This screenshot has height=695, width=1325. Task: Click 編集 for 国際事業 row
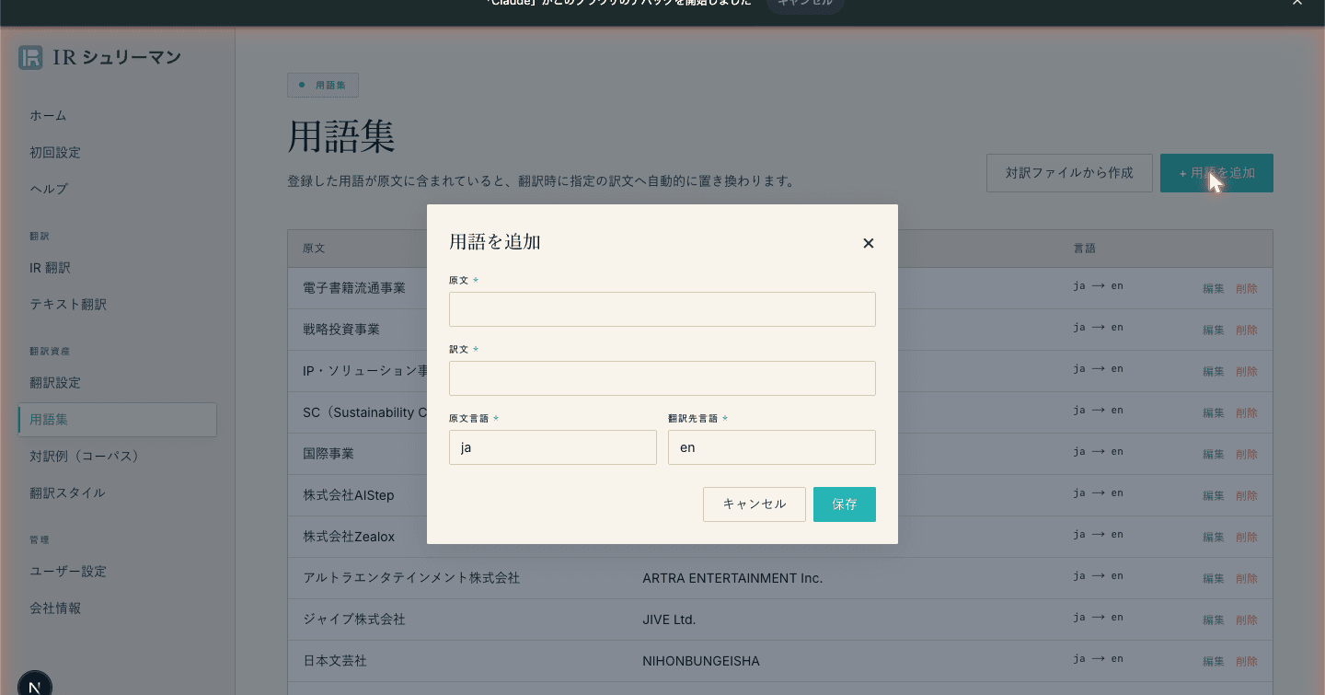click(x=1214, y=455)
